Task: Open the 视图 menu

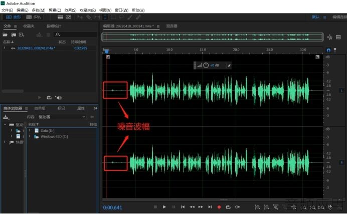Action: 105,10
